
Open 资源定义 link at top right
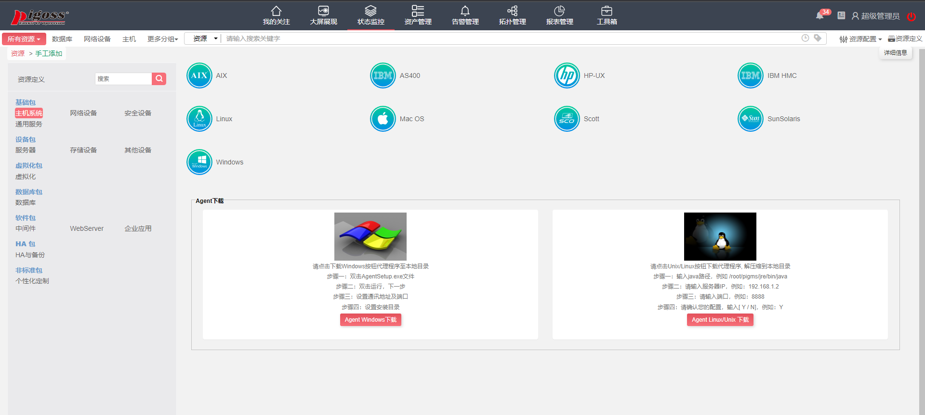coord(905,38)
